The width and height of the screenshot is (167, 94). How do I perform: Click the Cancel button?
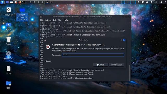click(x=100, y=64)
